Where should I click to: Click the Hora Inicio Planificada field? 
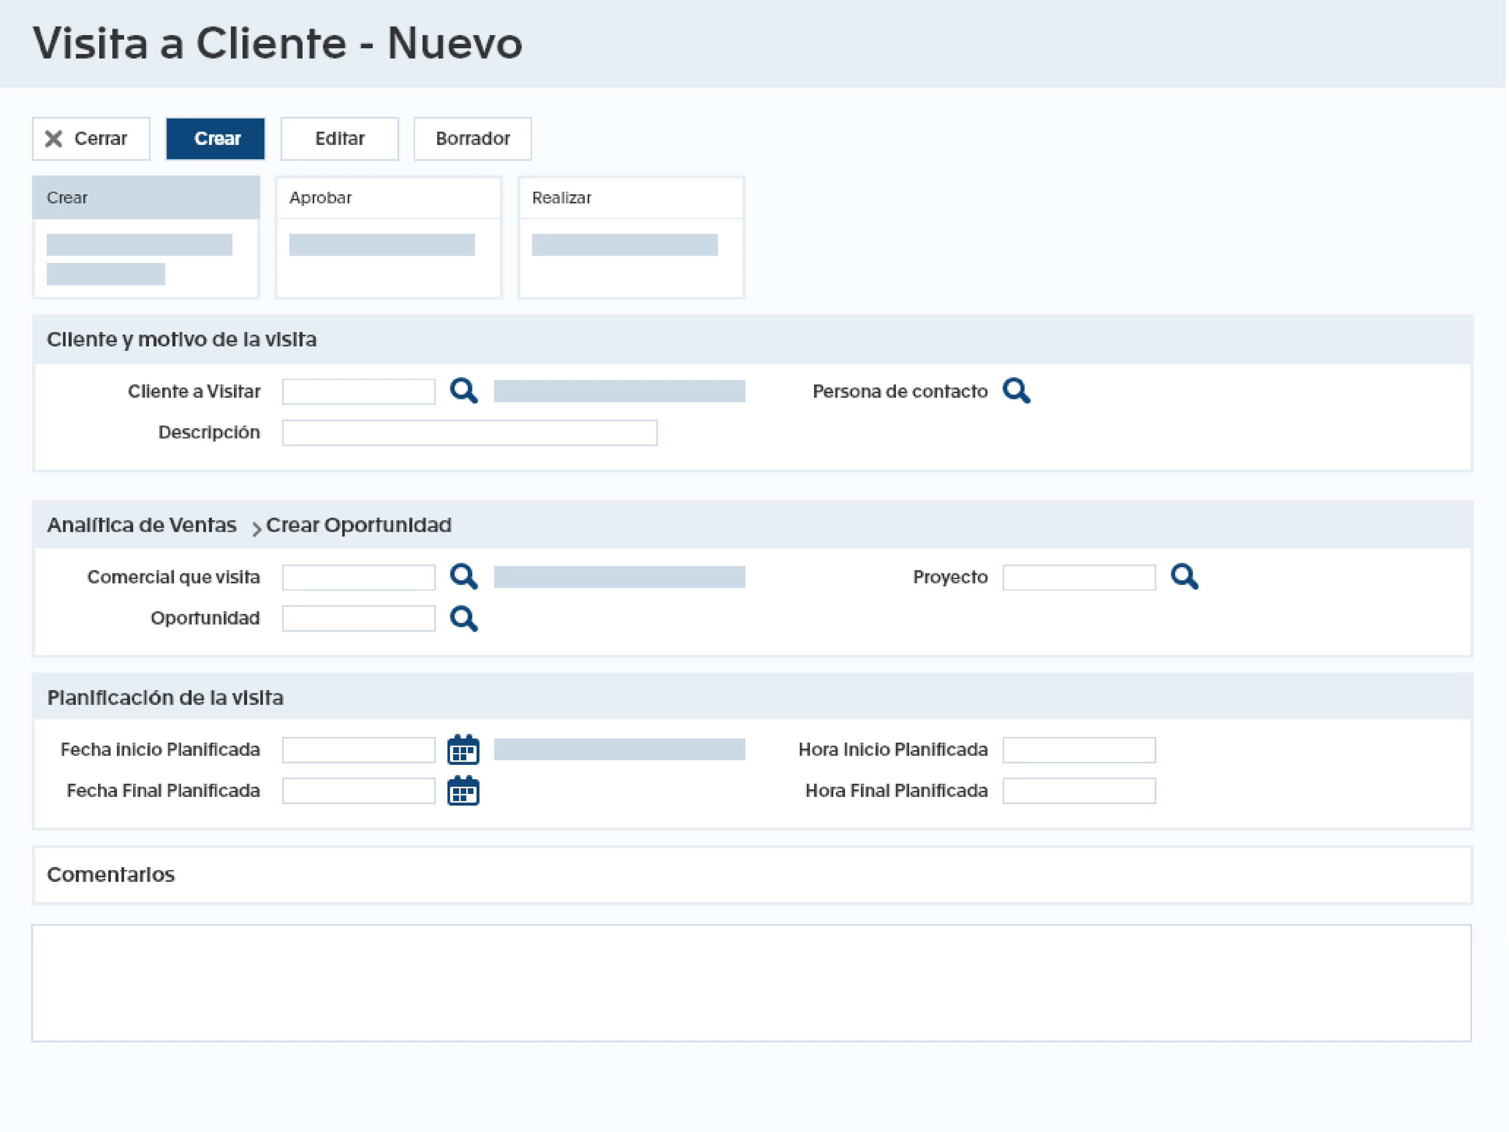[1079, 750]
